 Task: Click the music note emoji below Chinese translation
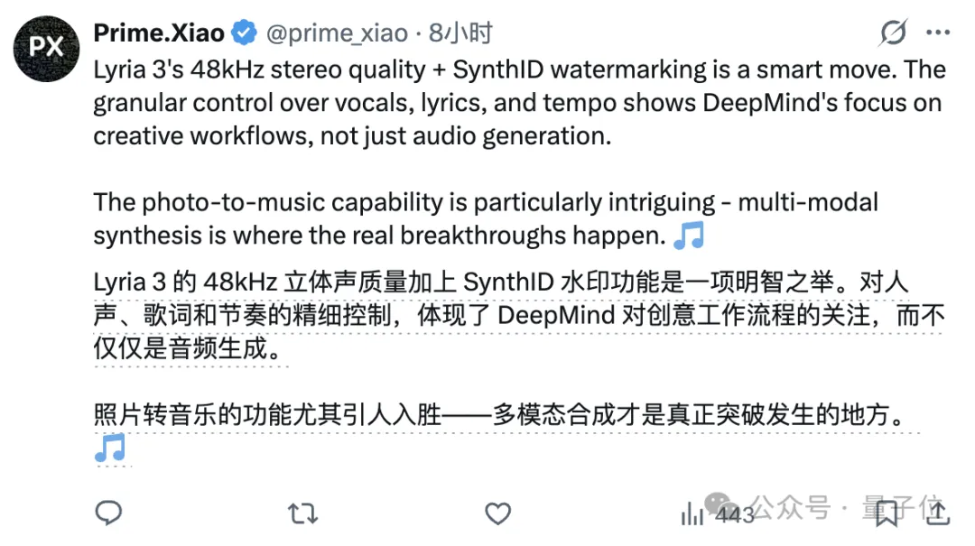pyautogui.click(x=110, y=448)
